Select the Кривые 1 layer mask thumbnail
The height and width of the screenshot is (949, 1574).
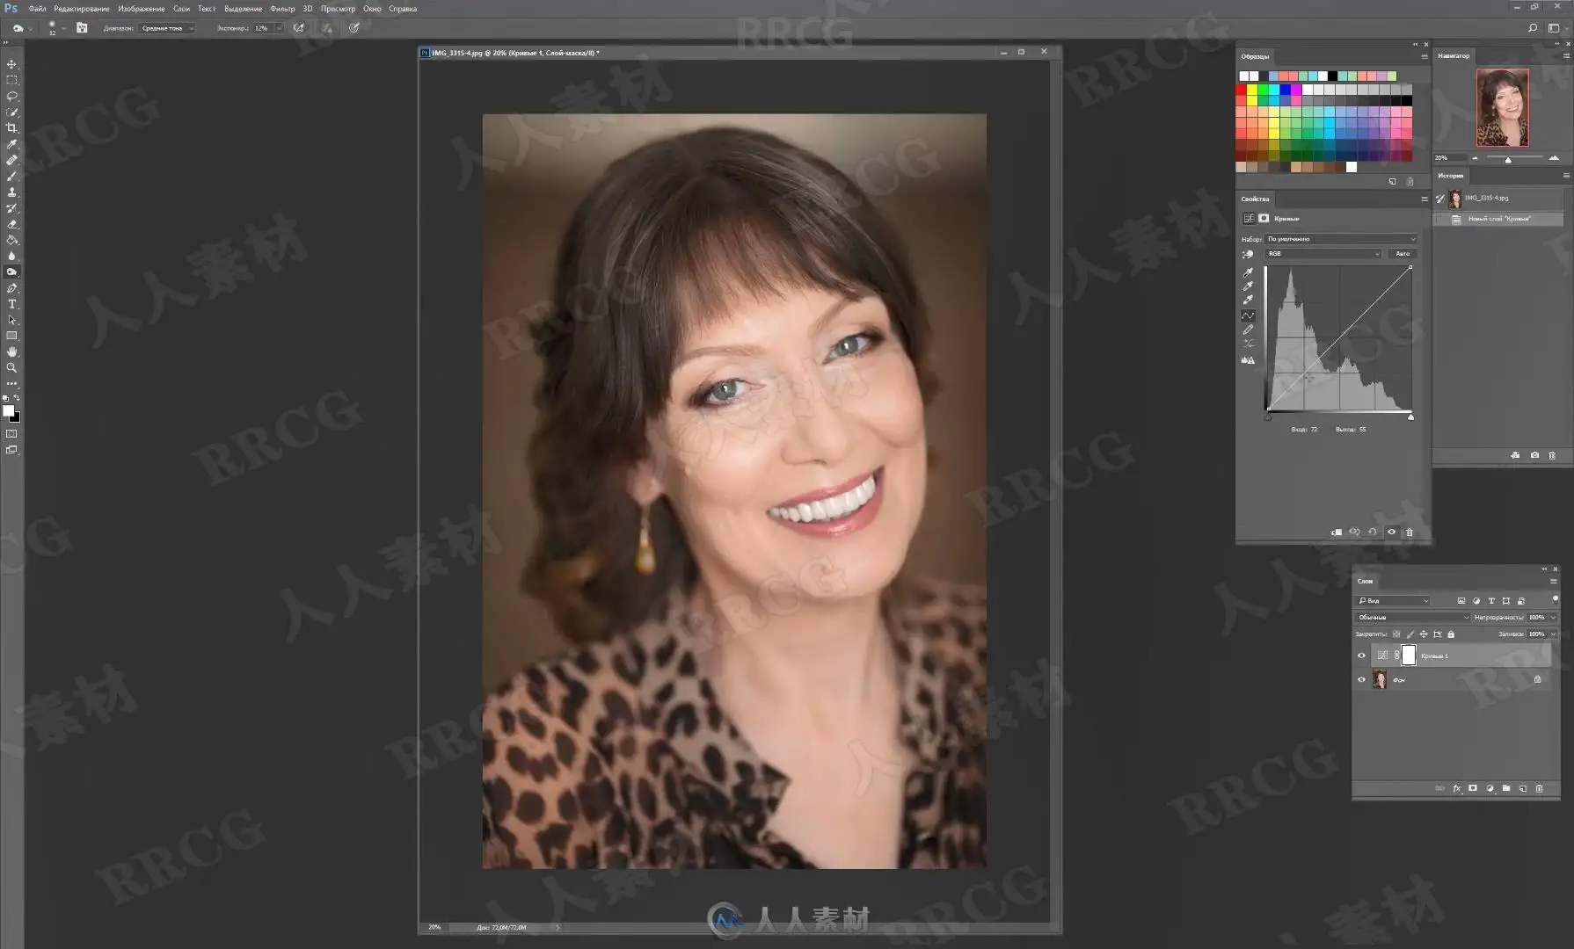1409,655
